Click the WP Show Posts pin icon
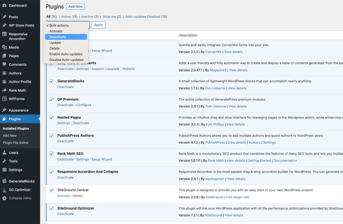Image resolution: width=343 pixels, height=224 pixels. [4, 25]
